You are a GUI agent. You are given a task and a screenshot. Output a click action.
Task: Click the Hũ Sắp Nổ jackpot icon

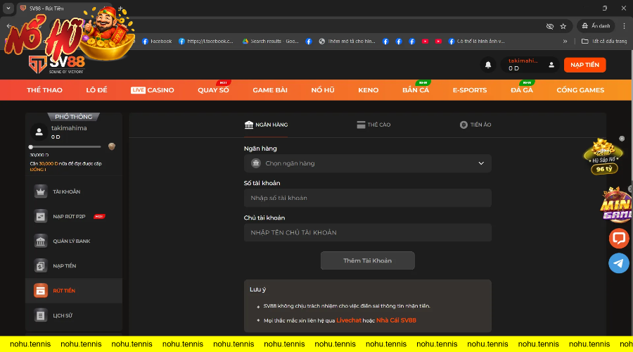[x=603, y=156]
